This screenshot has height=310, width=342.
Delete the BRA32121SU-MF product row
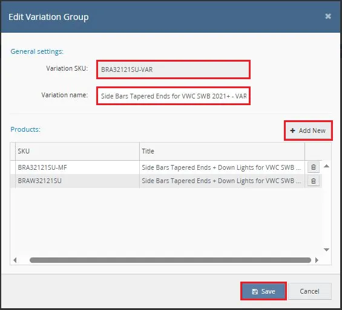click(314, 167)
